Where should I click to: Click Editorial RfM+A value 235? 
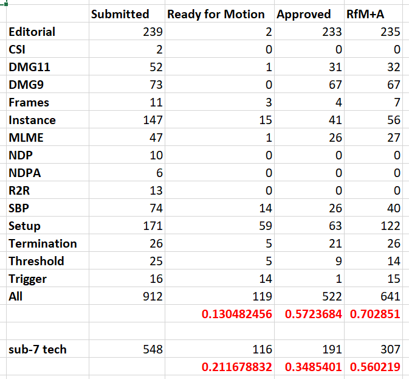click(x=373, y=31)
